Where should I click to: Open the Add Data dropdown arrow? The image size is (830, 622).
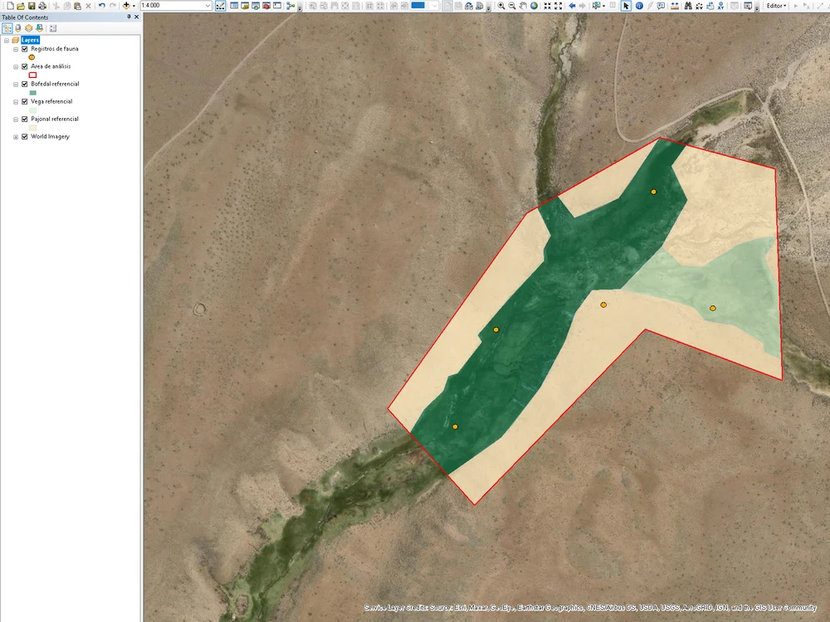click(134, 6)
